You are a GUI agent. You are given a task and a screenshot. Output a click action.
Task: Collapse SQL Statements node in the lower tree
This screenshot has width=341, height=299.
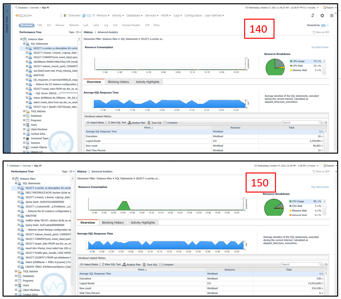coord(16,183)
